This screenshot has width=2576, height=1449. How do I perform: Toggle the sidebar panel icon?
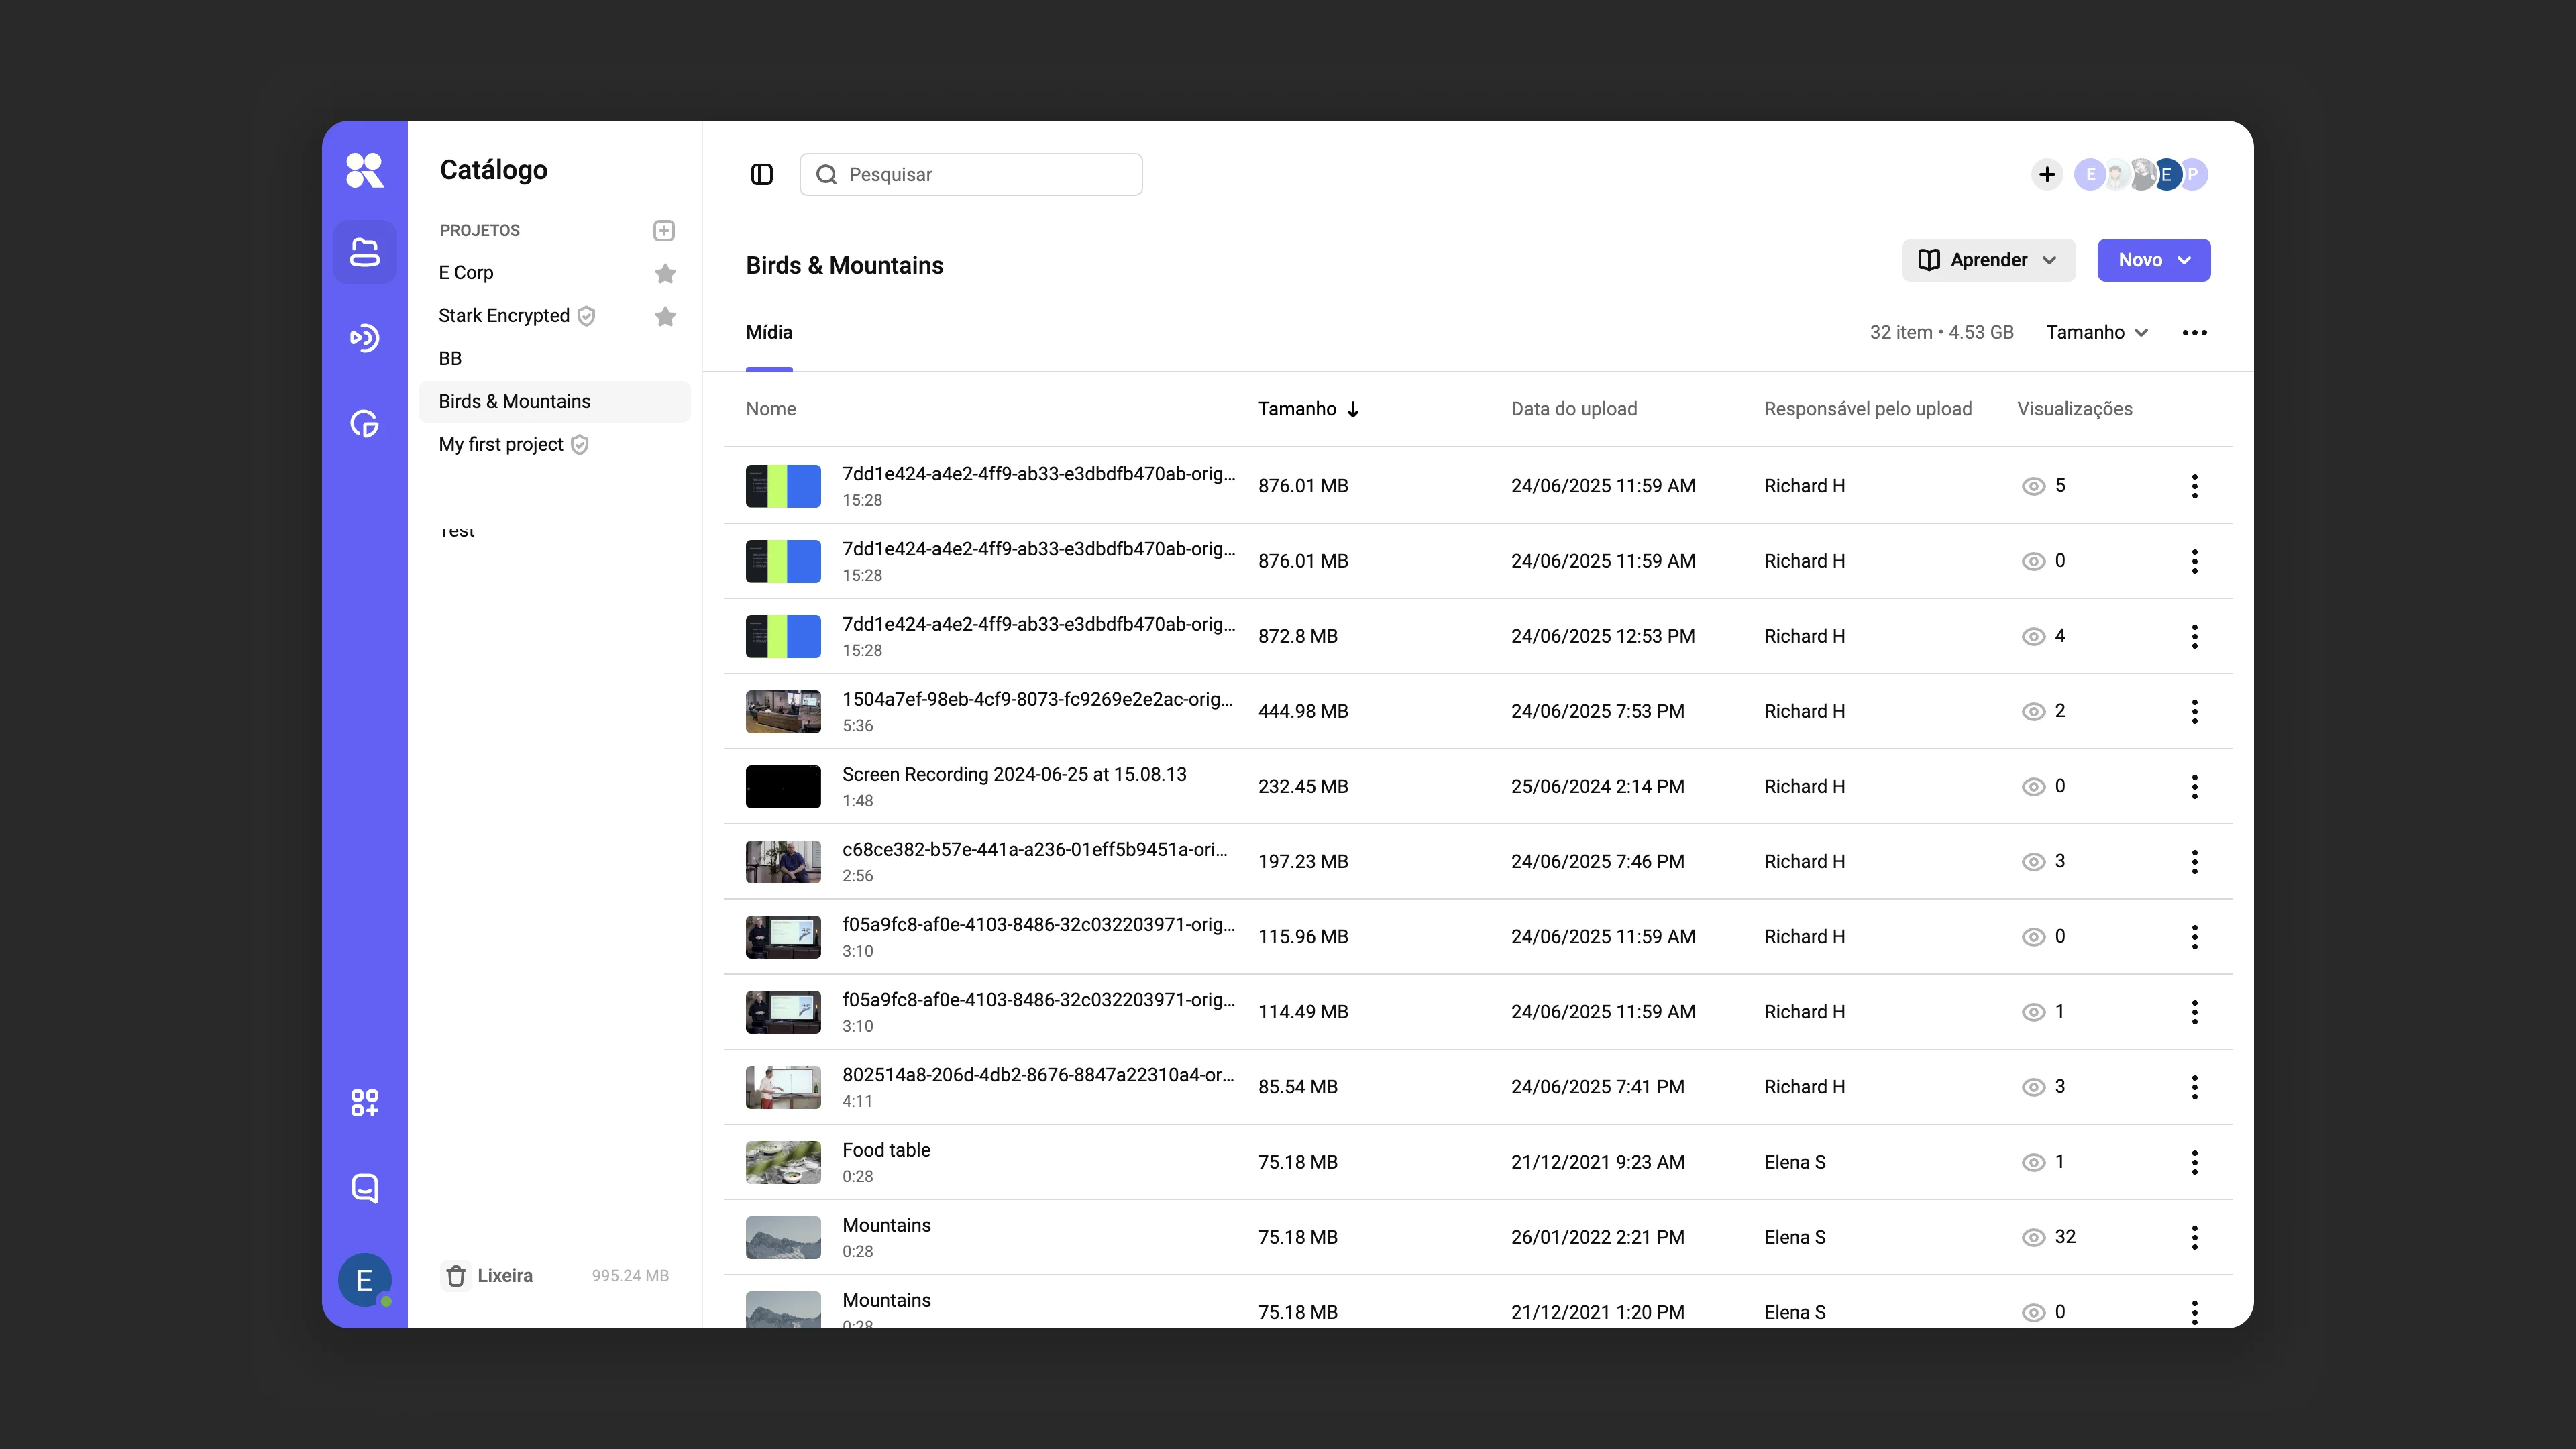pos(762,175)
